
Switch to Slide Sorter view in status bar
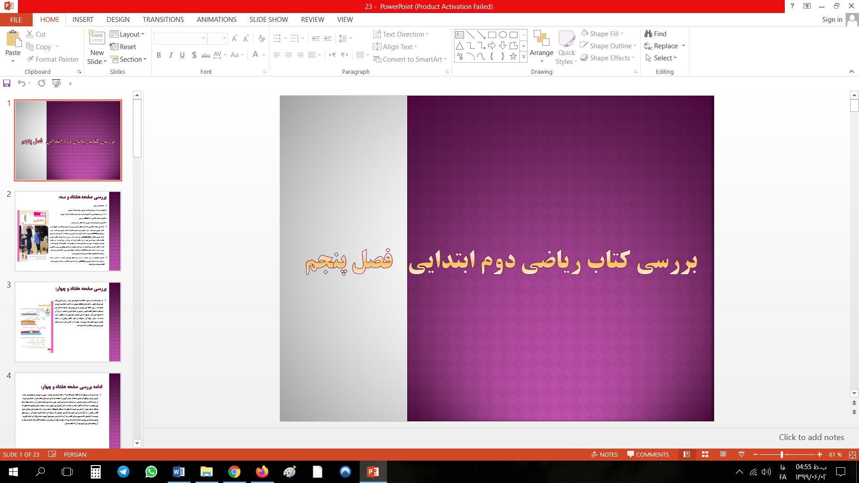[705, 454]
